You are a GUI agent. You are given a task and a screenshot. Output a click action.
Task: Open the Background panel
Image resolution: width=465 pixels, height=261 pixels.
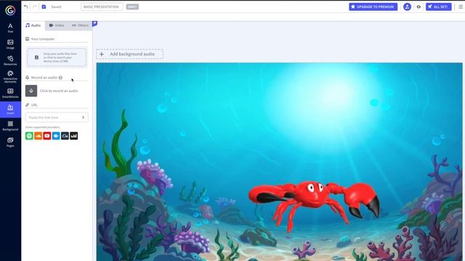10,125
